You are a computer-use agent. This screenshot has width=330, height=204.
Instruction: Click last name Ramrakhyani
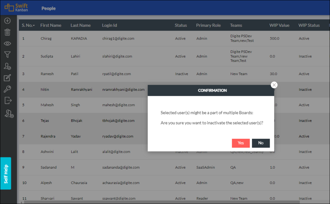pyautogui.click(x=82, y=89)
